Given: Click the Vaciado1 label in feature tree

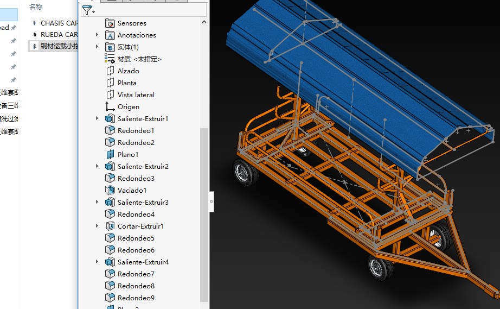Looking at the screenshot, I should coord(132,190).
